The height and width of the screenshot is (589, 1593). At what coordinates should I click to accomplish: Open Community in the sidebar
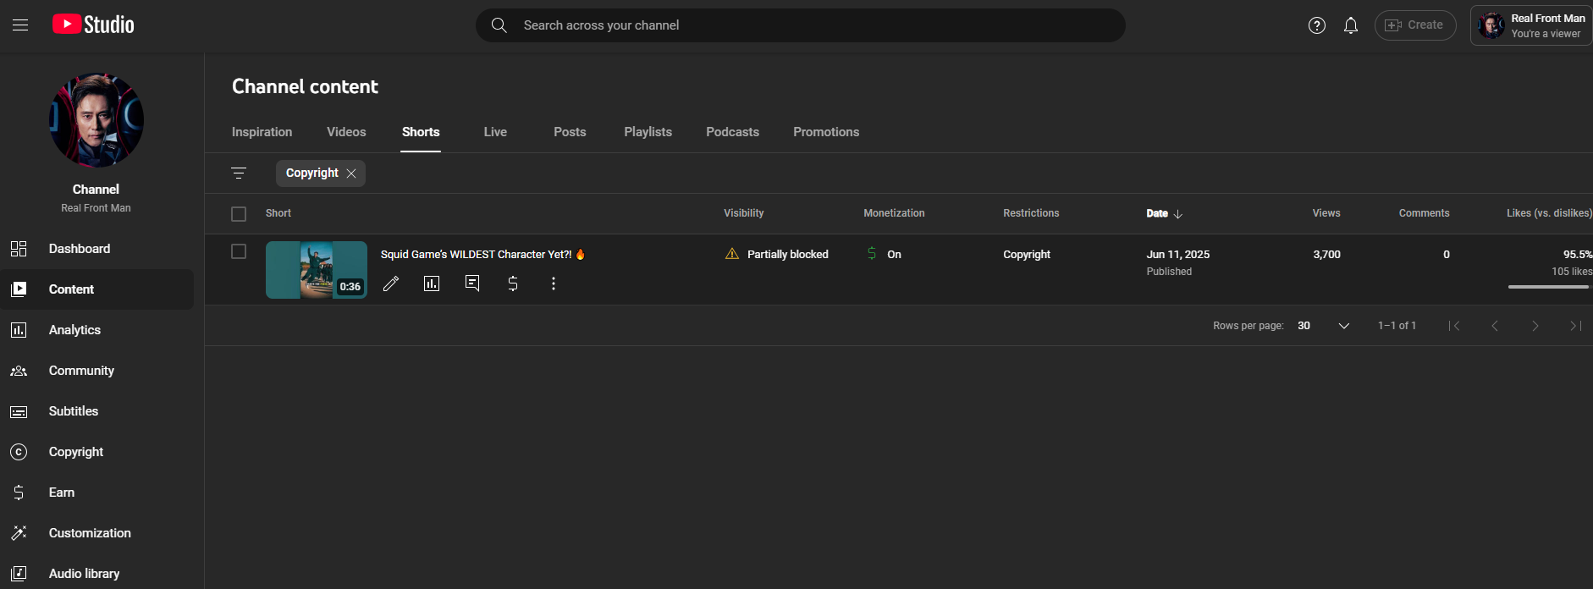[x=97, y=371]
